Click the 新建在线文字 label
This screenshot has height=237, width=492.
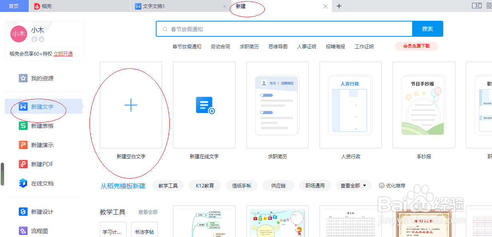pos(204,157)
